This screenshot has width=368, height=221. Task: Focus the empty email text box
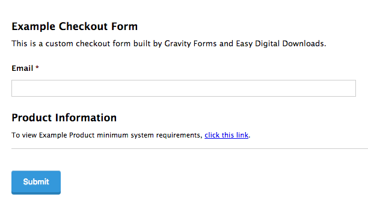[183, 88]
